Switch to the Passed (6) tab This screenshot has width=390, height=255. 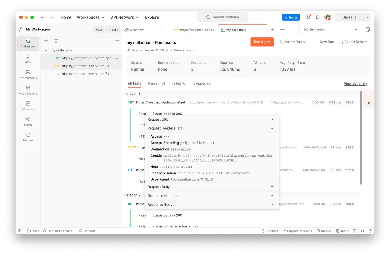(156, 83)
